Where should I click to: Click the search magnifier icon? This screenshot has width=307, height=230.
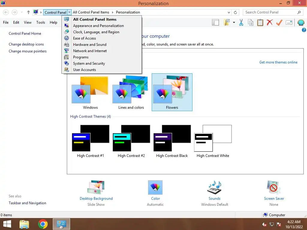pyautogui.click(x=299, y=12)
